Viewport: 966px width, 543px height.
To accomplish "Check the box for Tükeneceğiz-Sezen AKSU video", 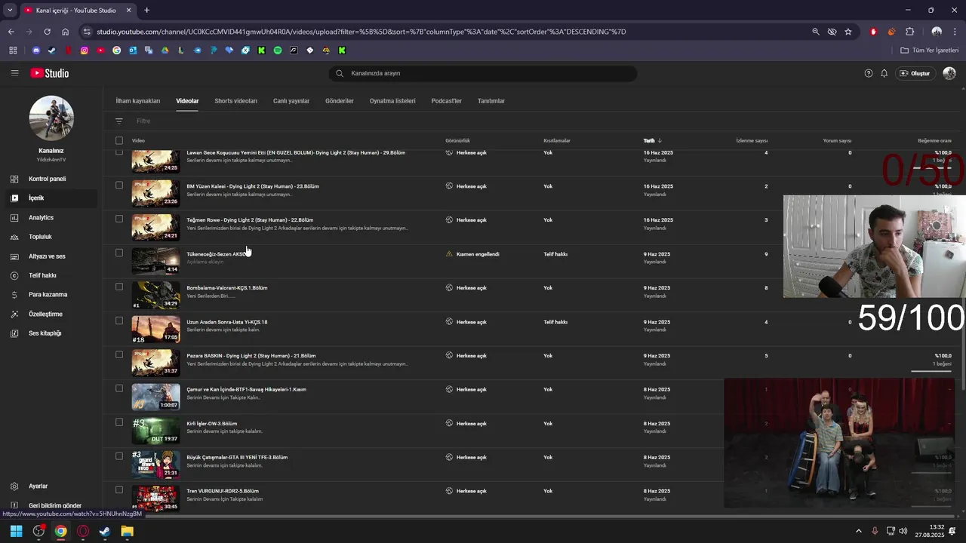I will (x=118, y=253).
